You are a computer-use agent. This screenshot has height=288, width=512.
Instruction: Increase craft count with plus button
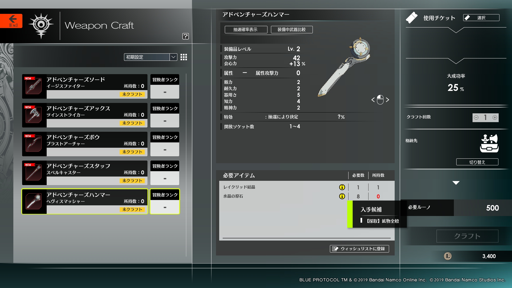tap(495, 118)
